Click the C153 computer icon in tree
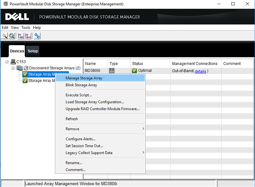The height and width of the screenshot is (187, 255). (x=13, y=62)
